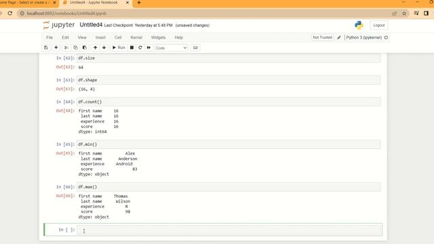Click the Python logo icon
The width and height of the screenshot is (434, 244).
point(359,25)
